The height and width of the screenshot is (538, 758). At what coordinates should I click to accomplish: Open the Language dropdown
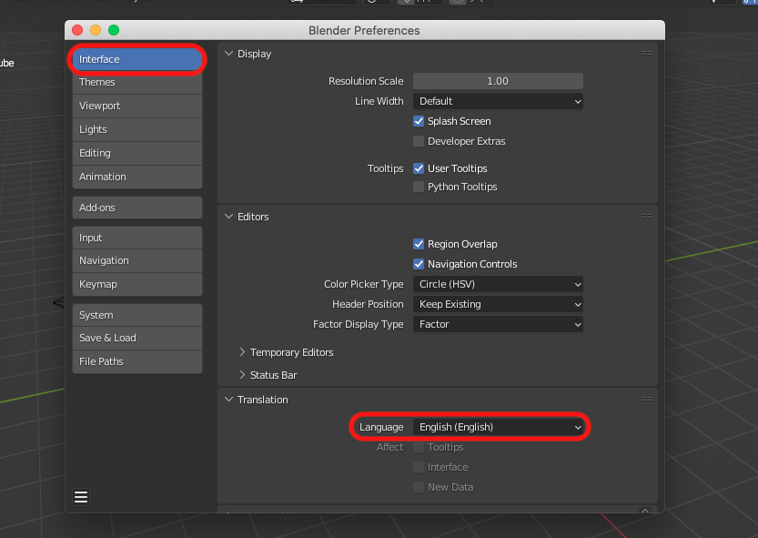click(x=498, y=427)
